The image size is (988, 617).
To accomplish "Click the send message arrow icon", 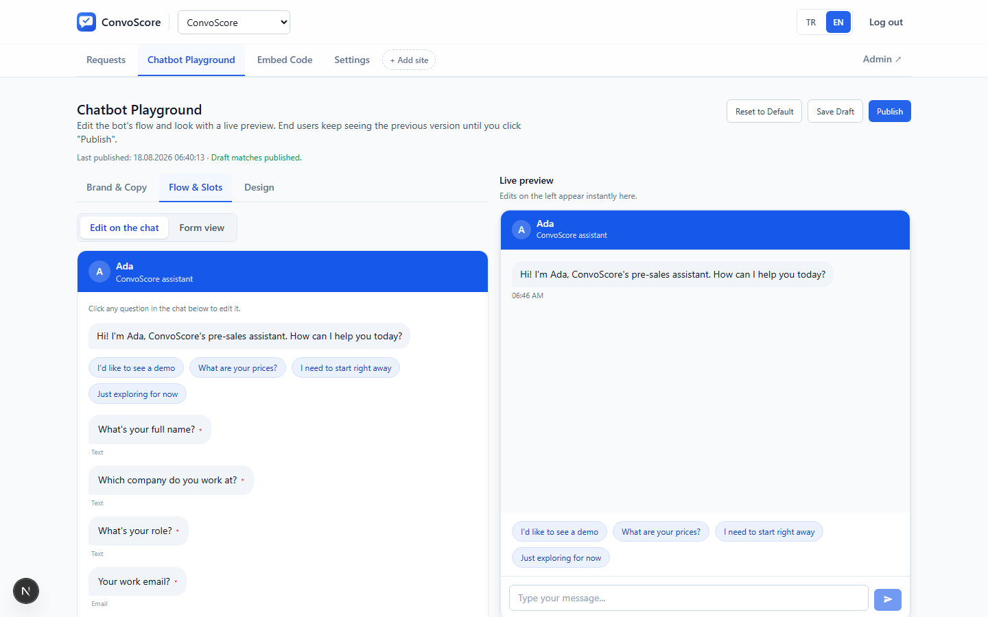I will [x=888, y=599].
